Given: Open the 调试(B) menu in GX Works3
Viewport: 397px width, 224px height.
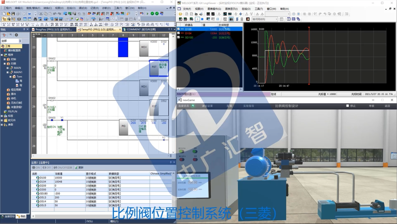Looking at the screenshot, I should click(x=83, y=8).
